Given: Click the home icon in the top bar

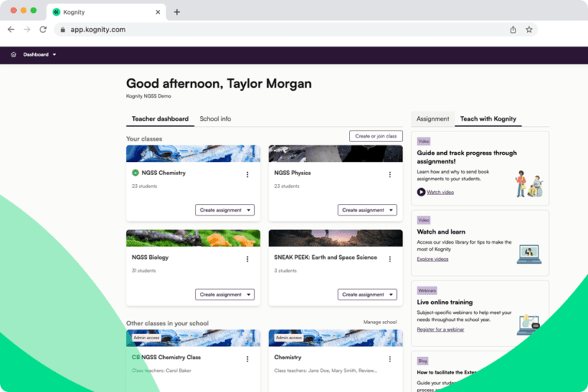Looking at the screenshot, I should pos(14,54).
